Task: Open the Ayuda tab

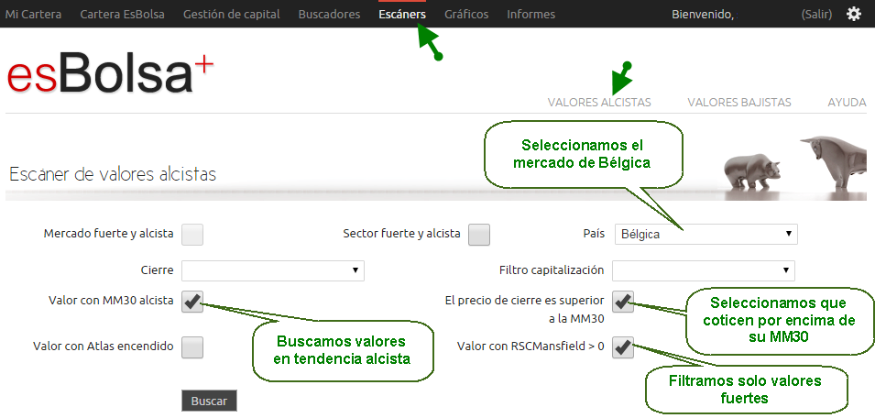Action: [848, 103]
